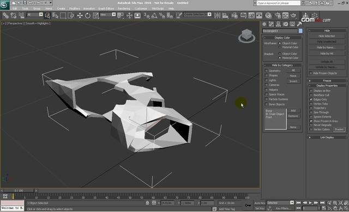Toggle the Percent Snap icon
The height and width of the screenshot is (212, 349).
pos(162,15)
